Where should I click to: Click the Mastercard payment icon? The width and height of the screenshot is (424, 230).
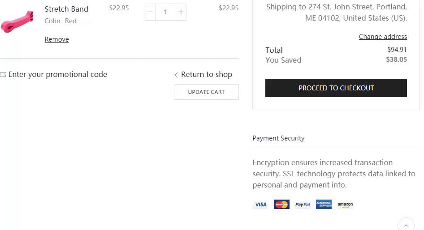(x=281, y=204)
